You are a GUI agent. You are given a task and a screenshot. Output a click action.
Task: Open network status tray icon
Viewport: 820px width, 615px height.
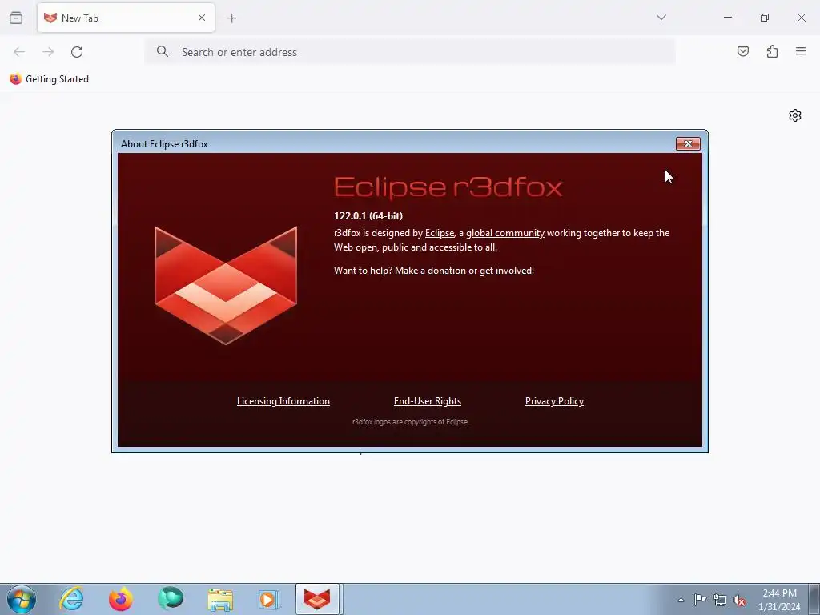720,600
